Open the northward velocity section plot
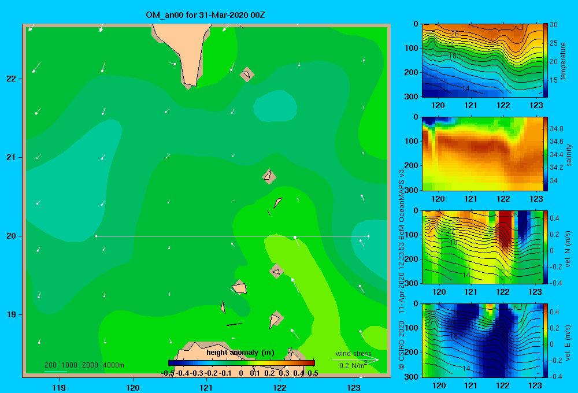 point(483,247)
